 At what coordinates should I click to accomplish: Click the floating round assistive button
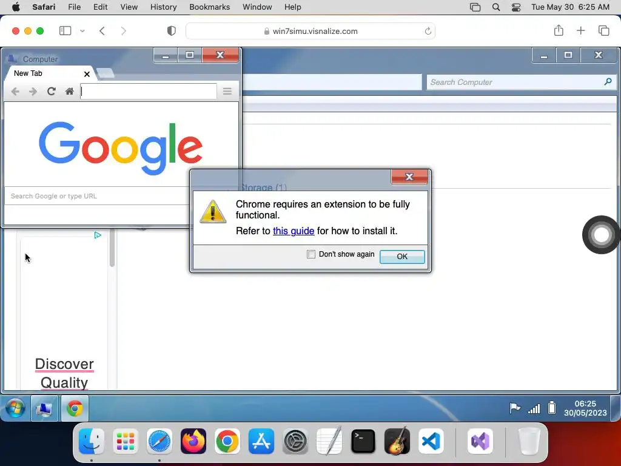click(x=601, y=235)
